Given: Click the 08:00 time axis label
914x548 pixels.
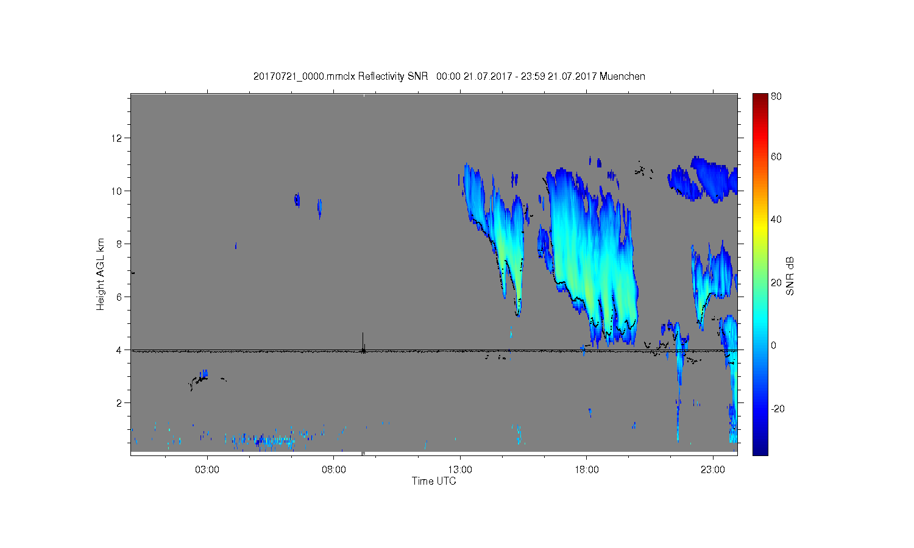Looking at the screenshot, I should 334,470.
